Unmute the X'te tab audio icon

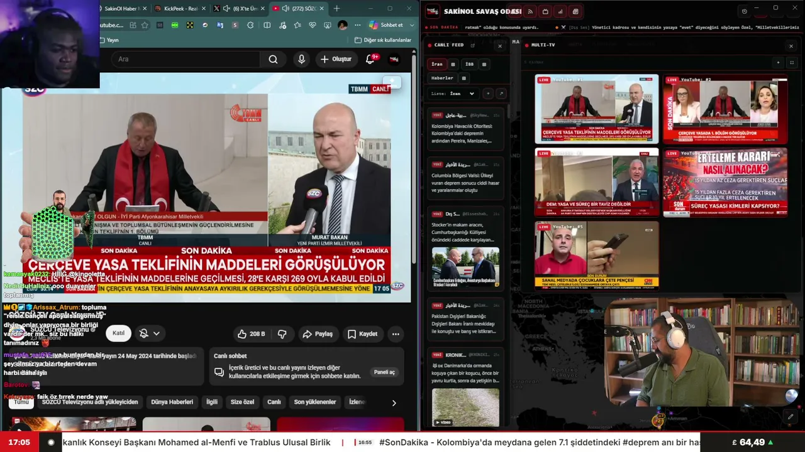(x=226, y=9)
